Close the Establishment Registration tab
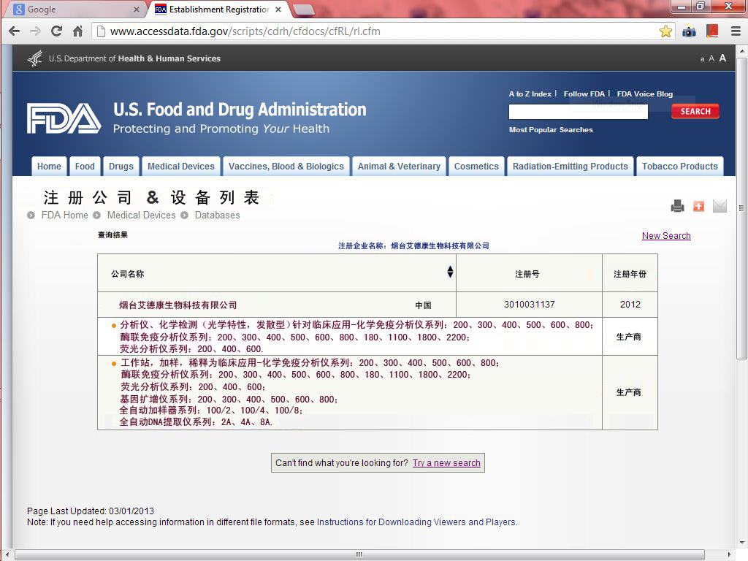The height and width of the screenshot is (561, 748). point(278,9)
